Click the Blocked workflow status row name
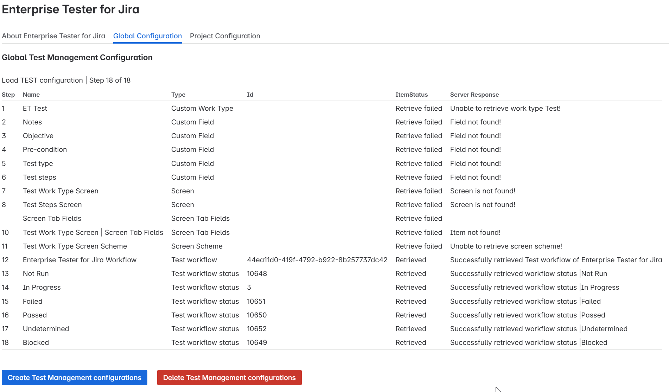The width and height of the screenshot is (669, 392). coord(36,342)
